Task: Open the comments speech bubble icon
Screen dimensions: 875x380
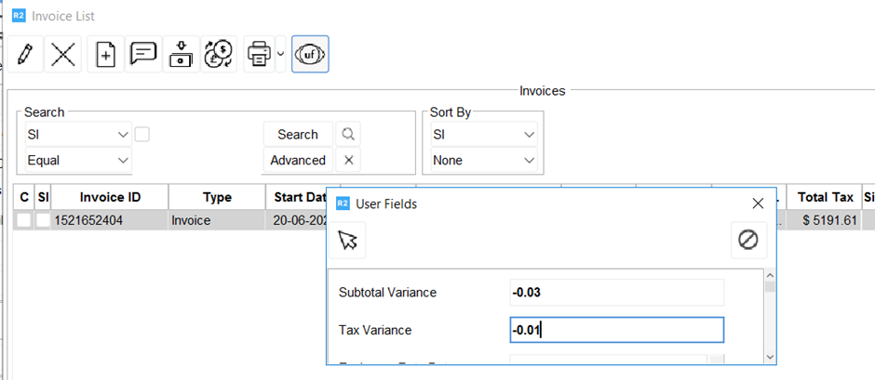Action: pyautogui.click(x=143, y=54)
